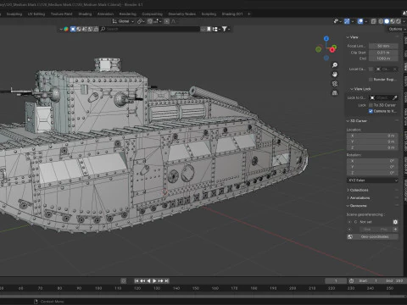Open snapping options dropdown

pyautogui.click(x=157, y=21)
